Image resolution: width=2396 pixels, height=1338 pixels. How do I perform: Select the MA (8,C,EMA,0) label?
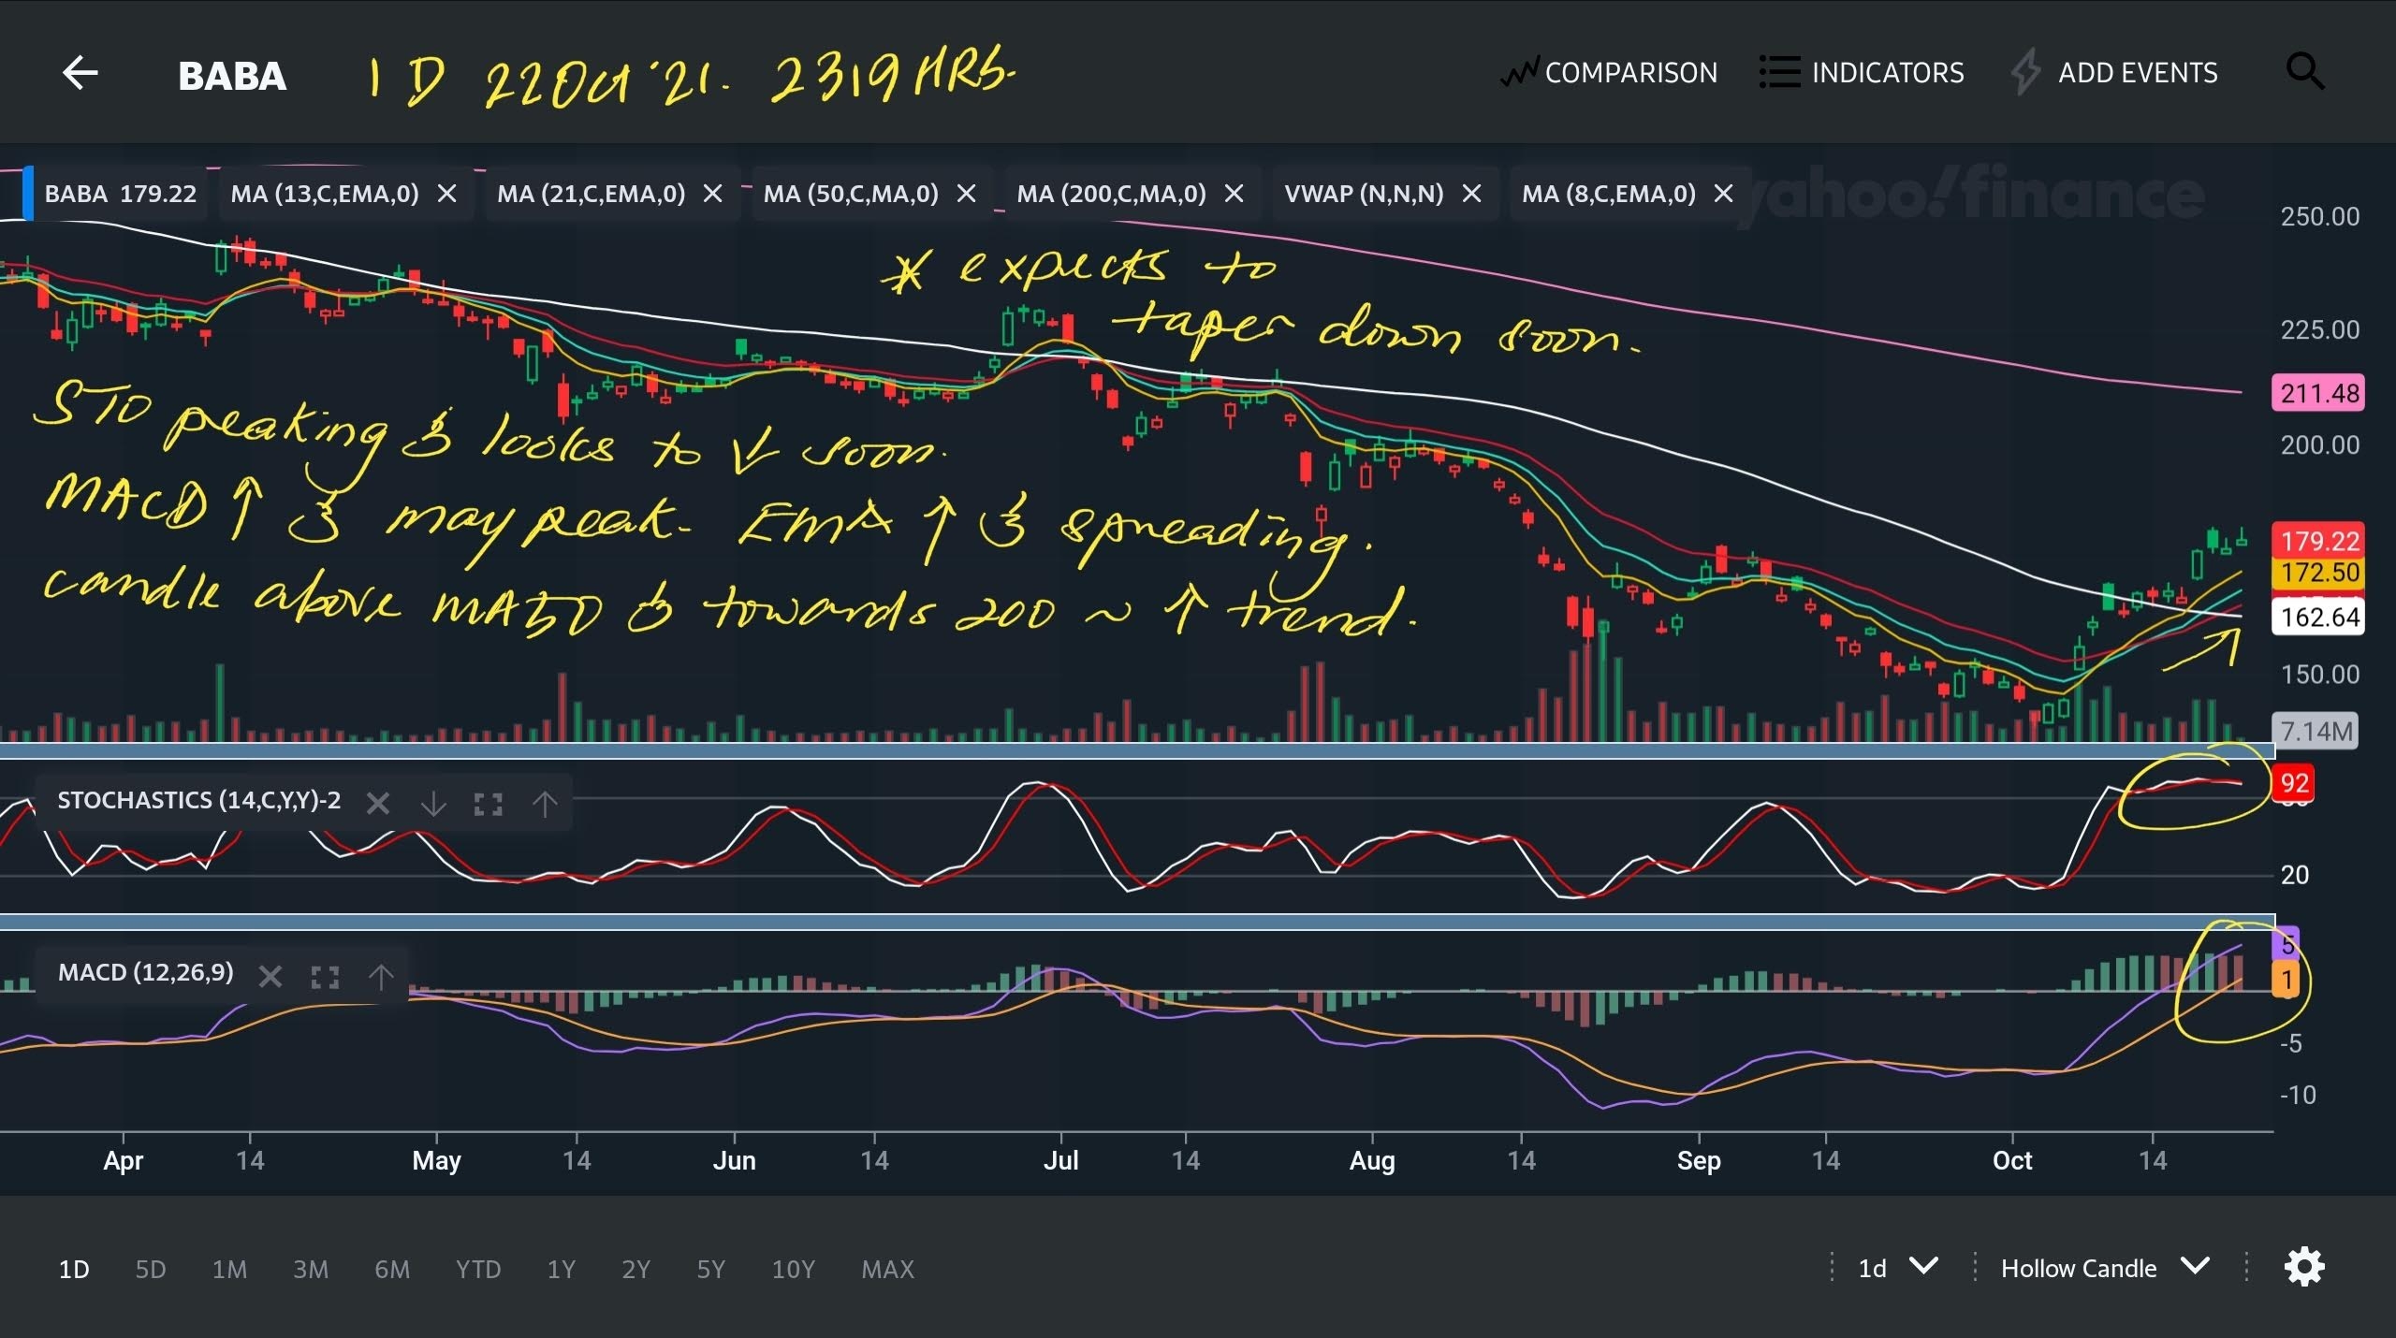1608,194
